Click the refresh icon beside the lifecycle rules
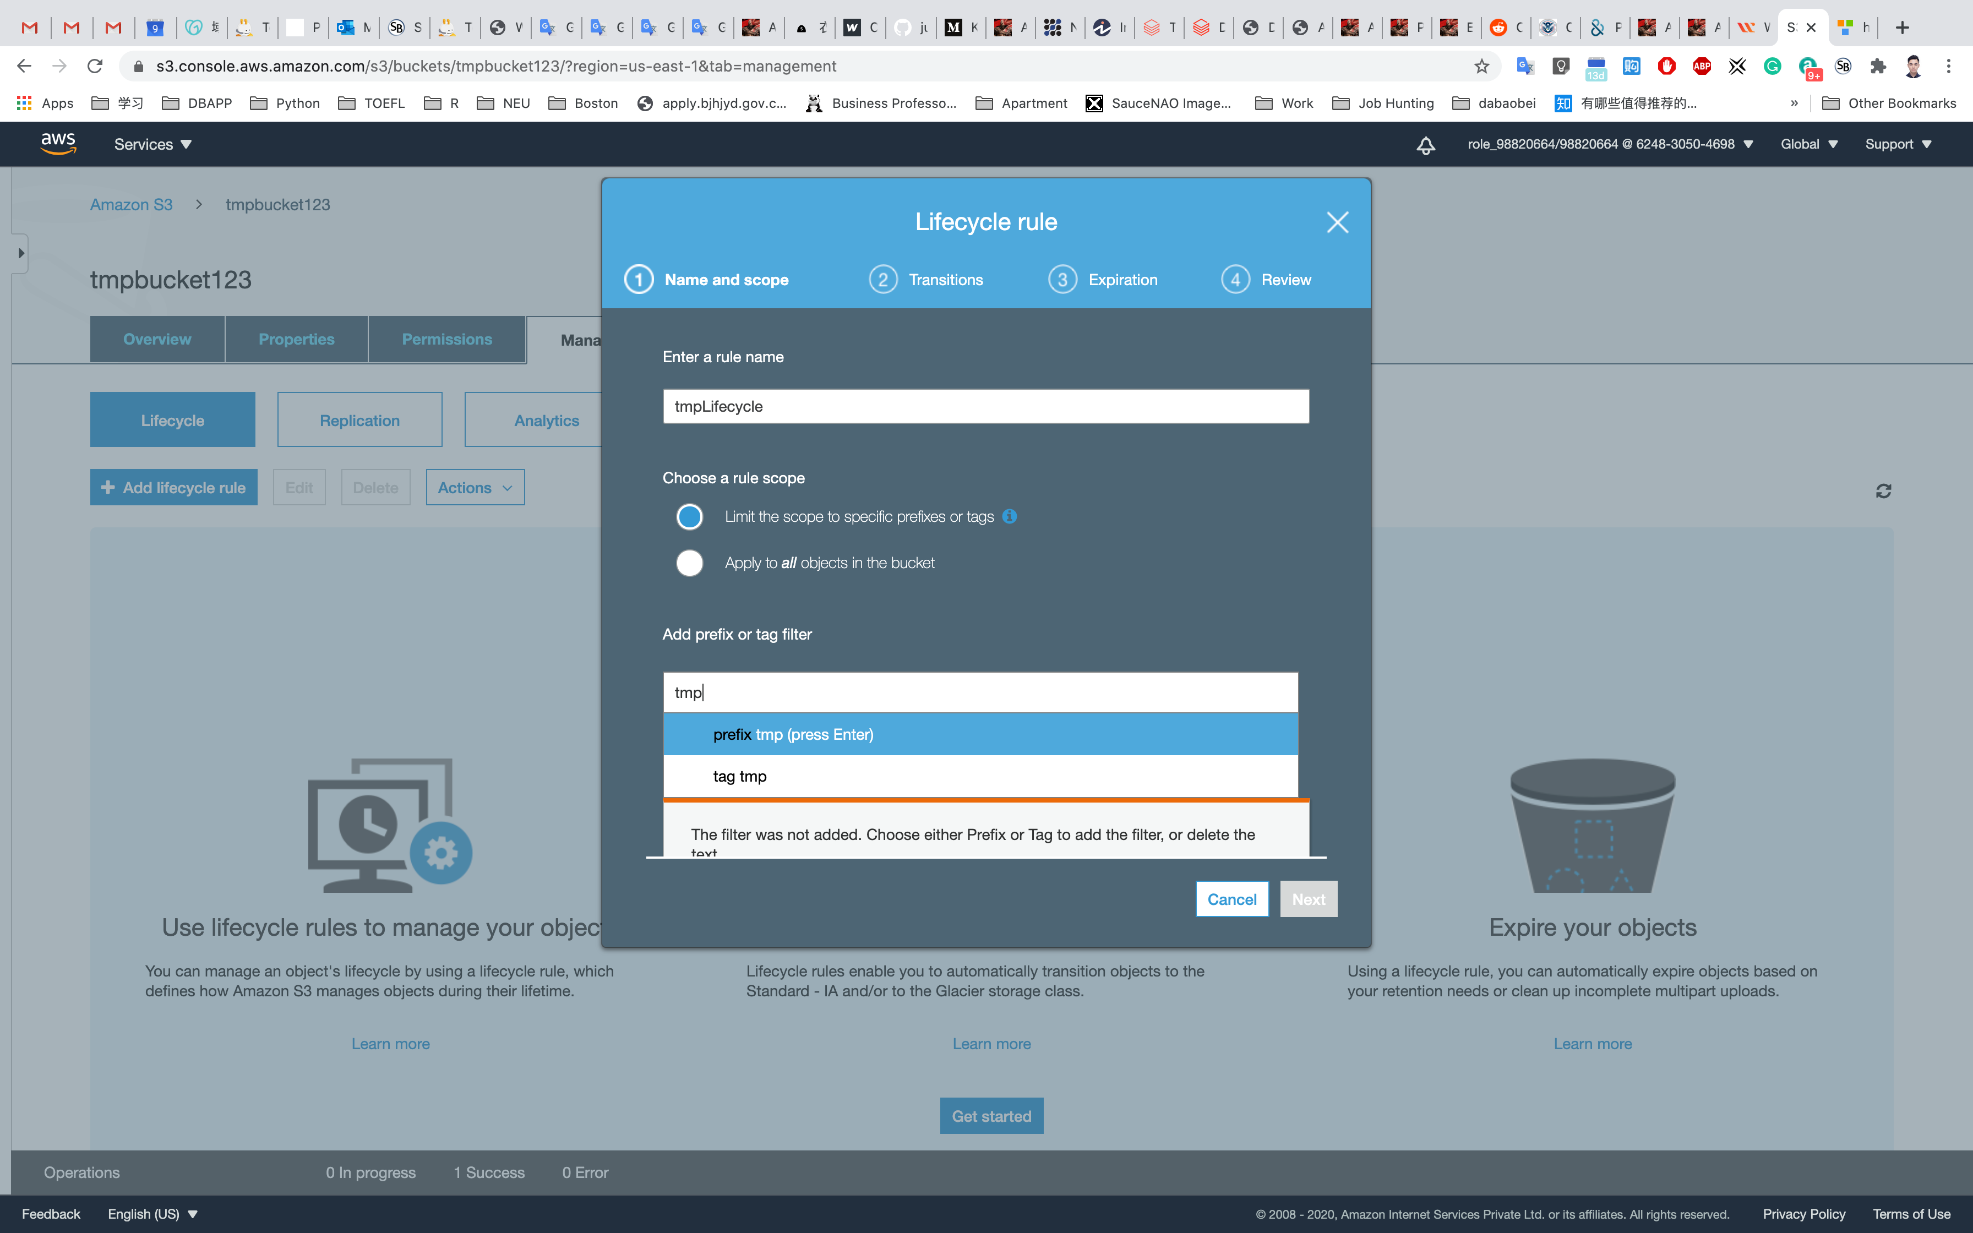Viewport: 1973px width, 1233px height. point(1883,490)
